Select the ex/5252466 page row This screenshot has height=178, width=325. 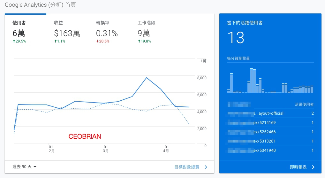[270, 132]
